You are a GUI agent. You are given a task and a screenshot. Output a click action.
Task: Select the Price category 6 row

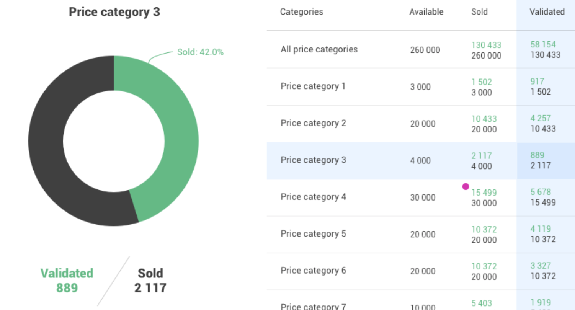[421, 271]
